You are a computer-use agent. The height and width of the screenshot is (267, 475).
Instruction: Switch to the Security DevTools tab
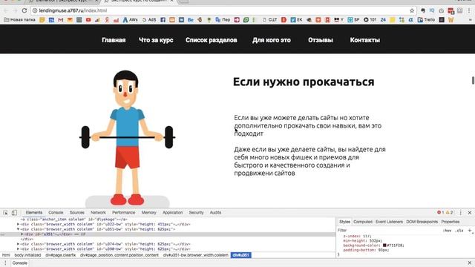[196, 213]
